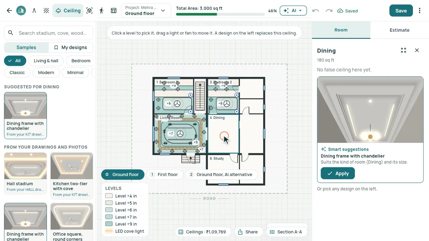
Task: Expand the AI dropdown menu
Action: pos(293,11)
